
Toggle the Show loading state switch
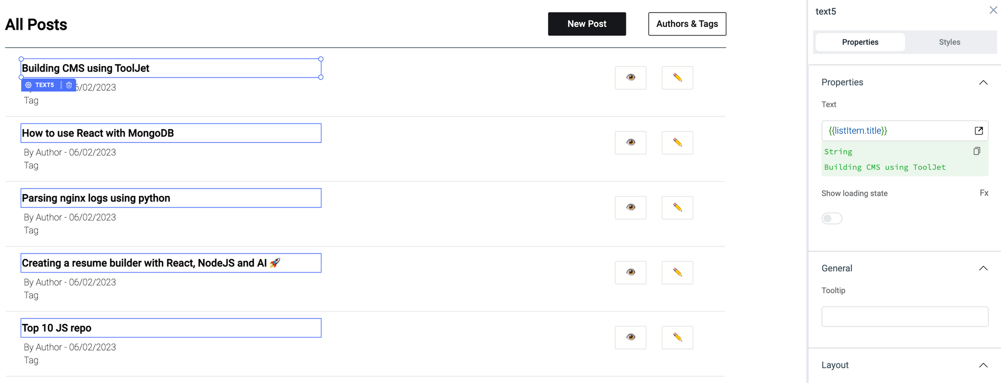[x=831, y=218]
